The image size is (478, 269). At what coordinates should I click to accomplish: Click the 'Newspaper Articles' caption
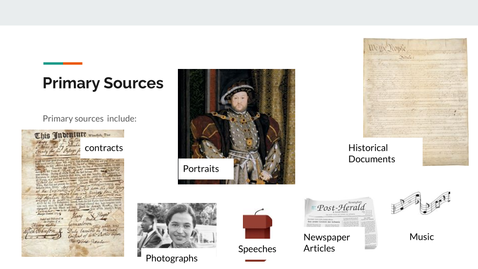(326, 243)
